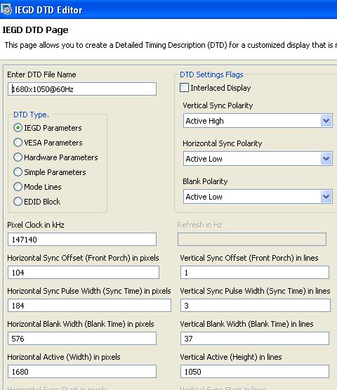This screenshot has height=390, width=337.
Task: Select the Mode Lines DTD type
Action: 18,186
